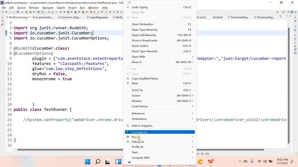Open the Source menu in menu bar
Viewport: 298px width, 167px height.
click(x=21, y=8)
